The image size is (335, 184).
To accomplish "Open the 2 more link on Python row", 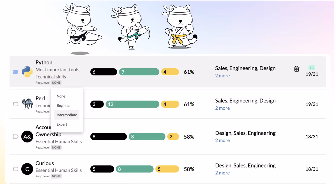I will point(222,76).
